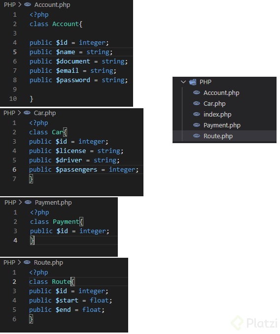Click the Route.php breadcrumb label
Viewport: 280px width, 334px height.
48,263
